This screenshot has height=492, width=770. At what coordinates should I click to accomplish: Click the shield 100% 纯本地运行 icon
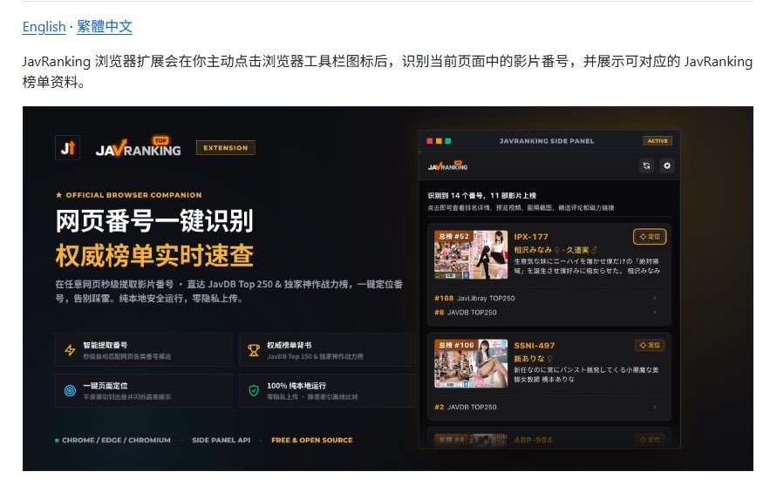click(x=254, y=390)
